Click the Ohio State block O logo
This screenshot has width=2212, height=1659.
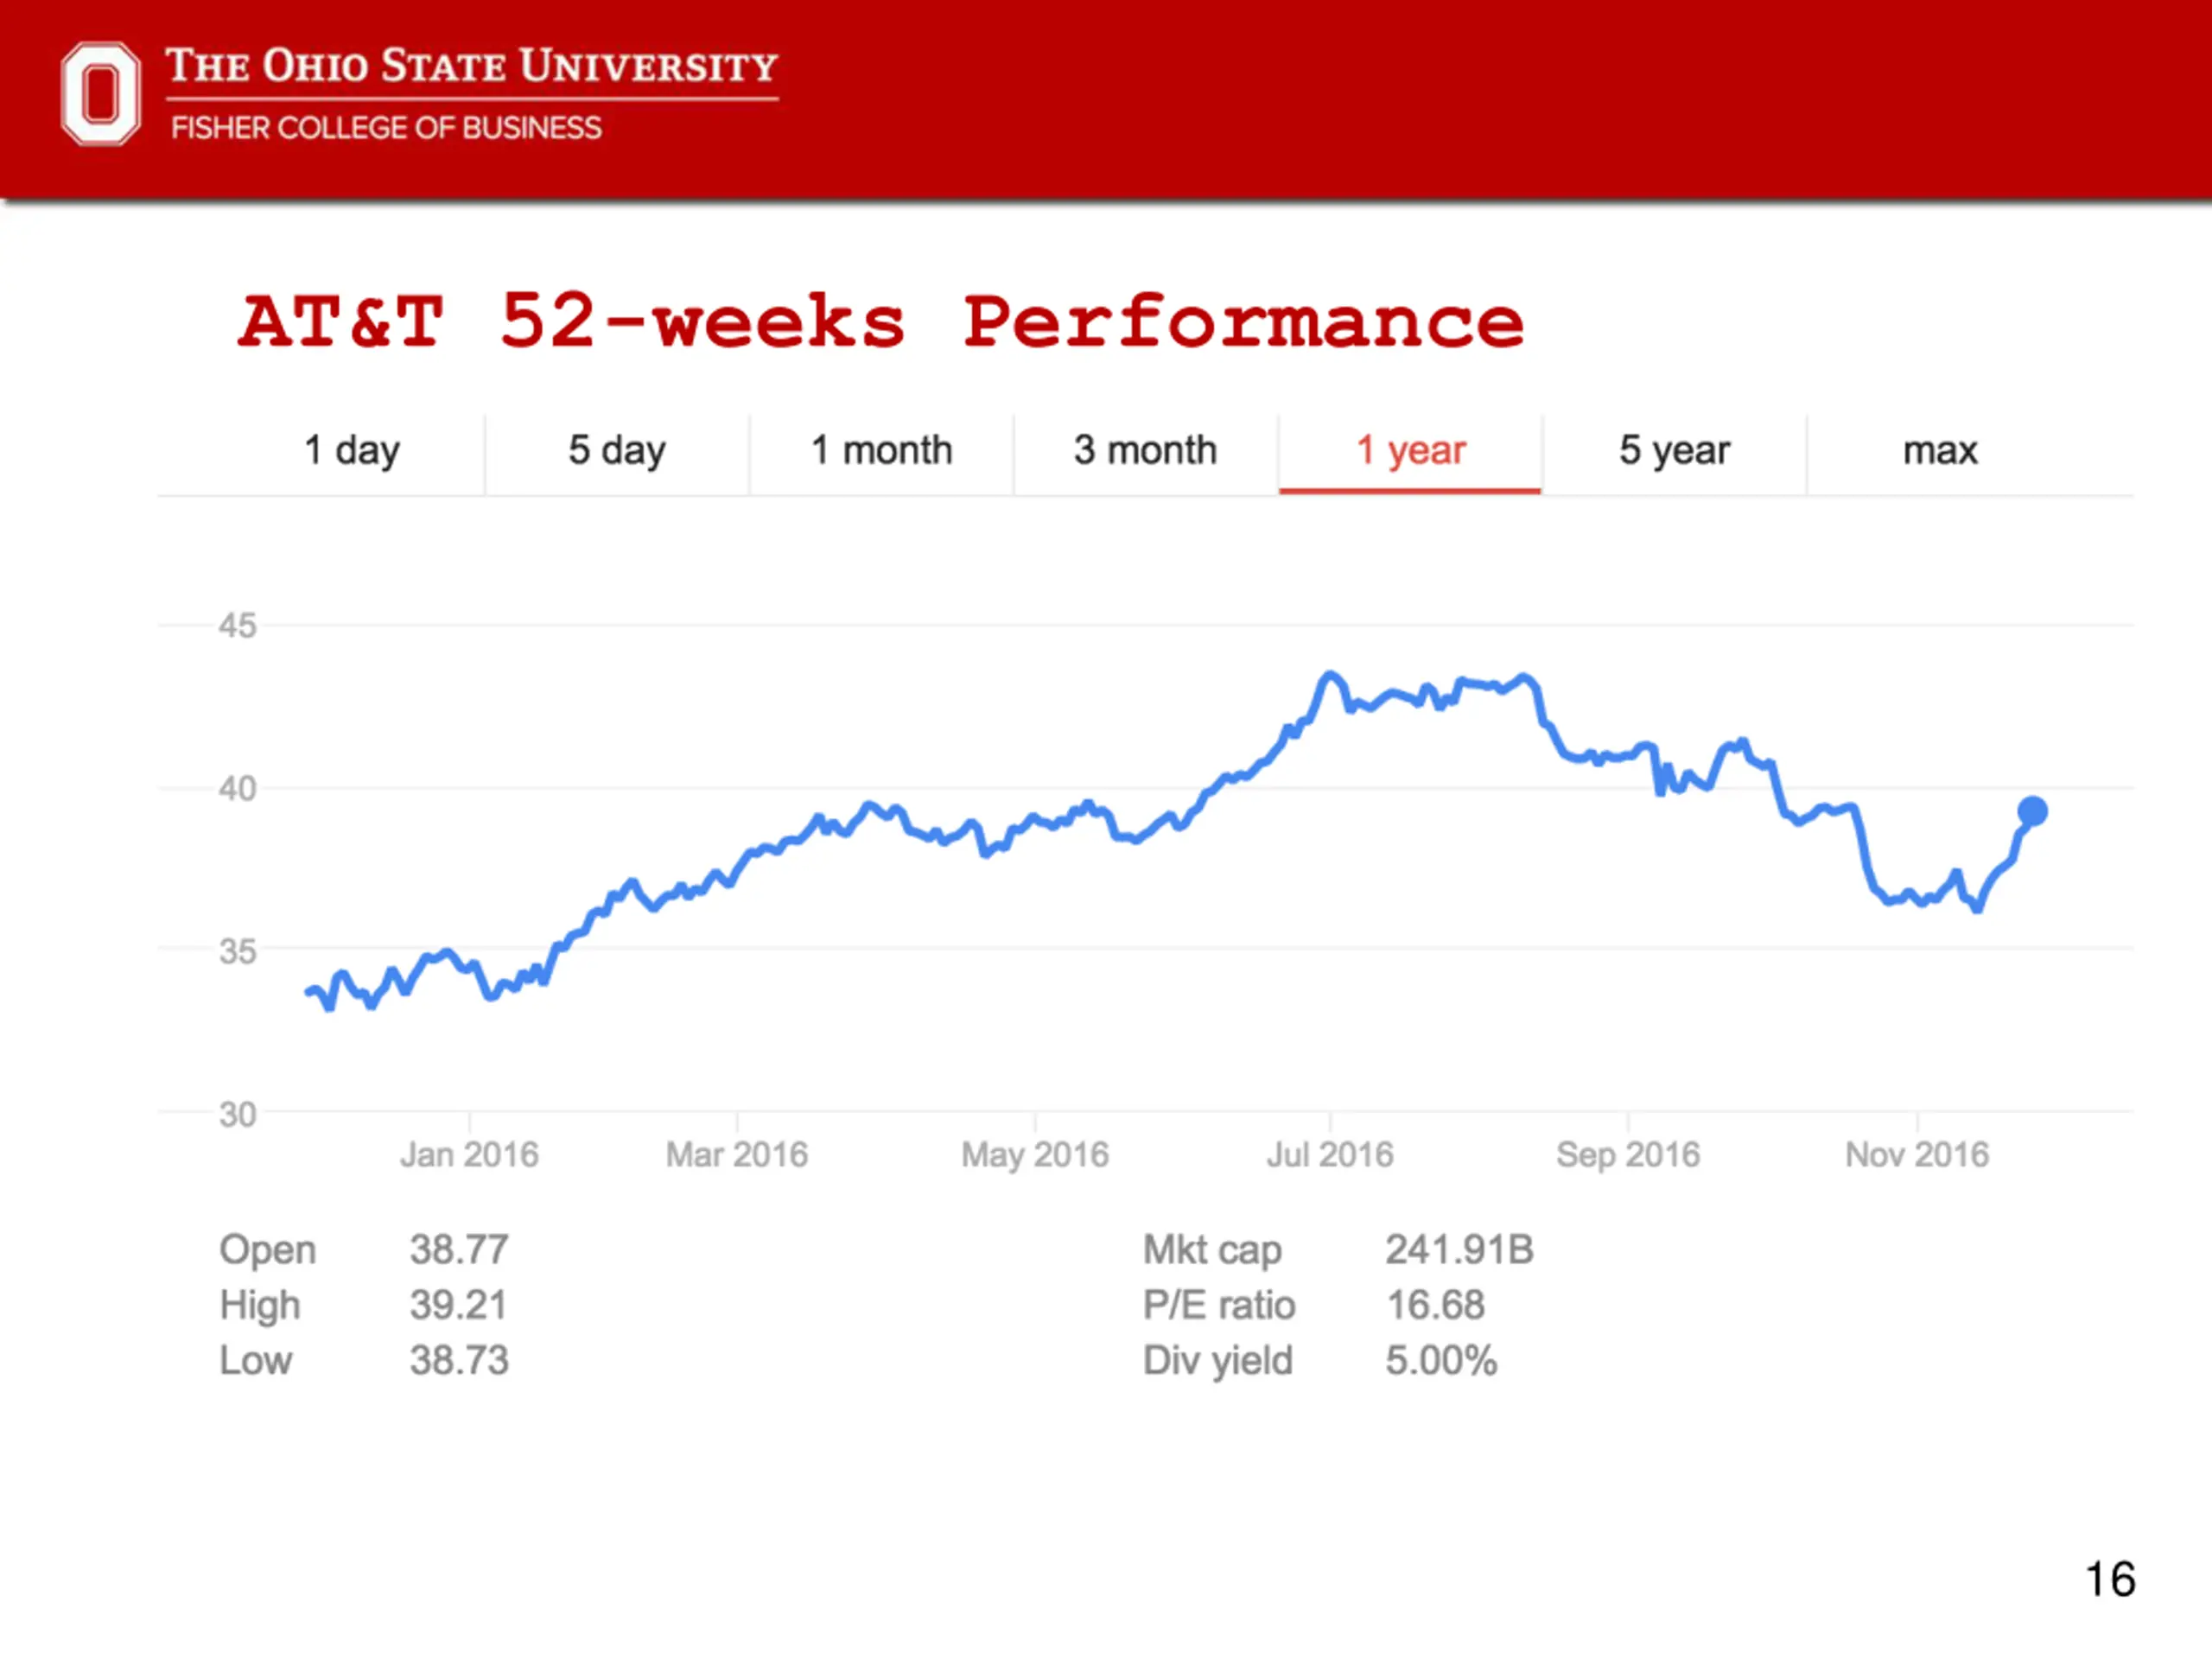pos(100,94)
